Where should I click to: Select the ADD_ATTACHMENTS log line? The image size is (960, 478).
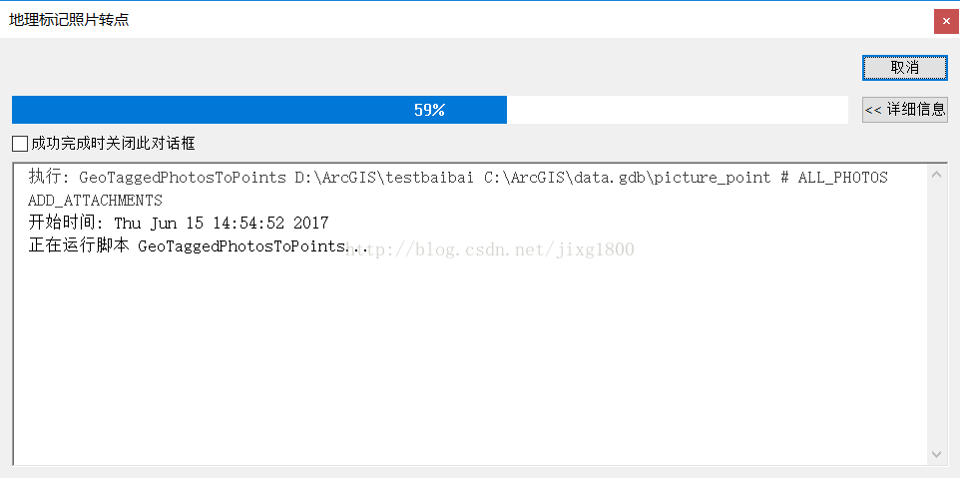pyautogui.click(x=95, y=201)
